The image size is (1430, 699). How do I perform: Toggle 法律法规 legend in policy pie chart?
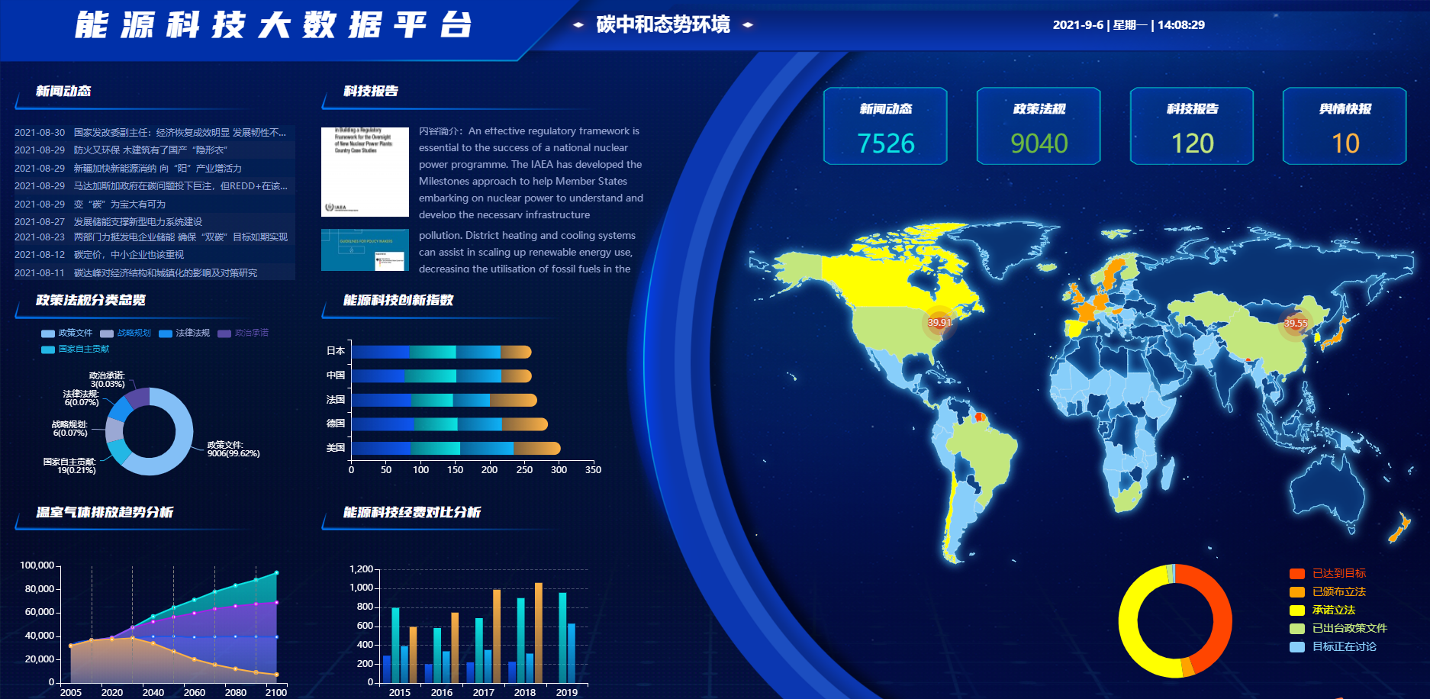tap(185, 333)
